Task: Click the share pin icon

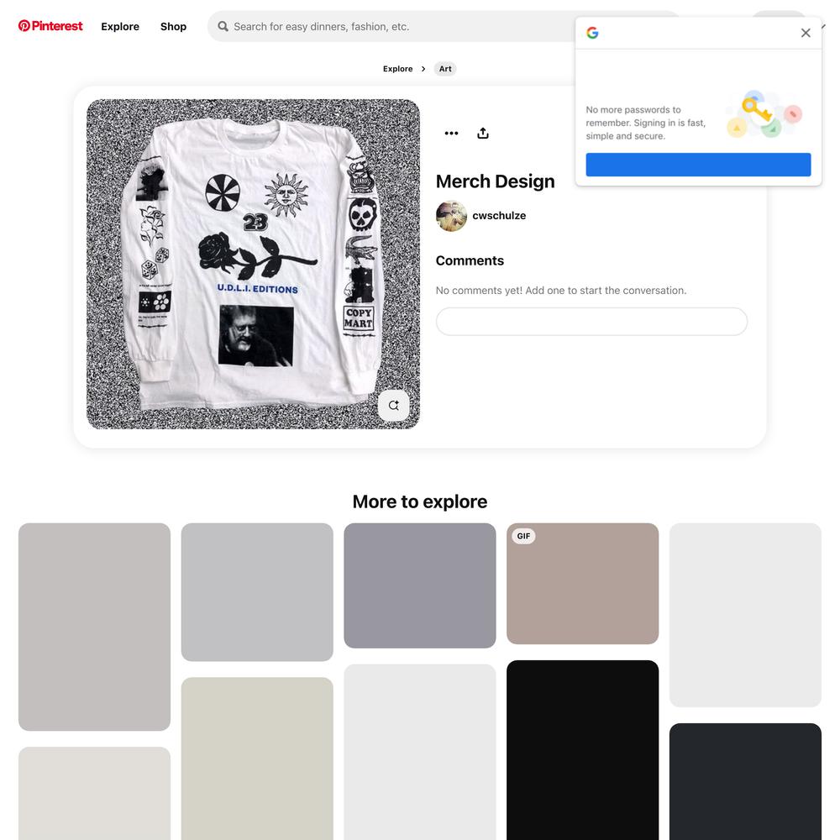Action: coord(483,133)
